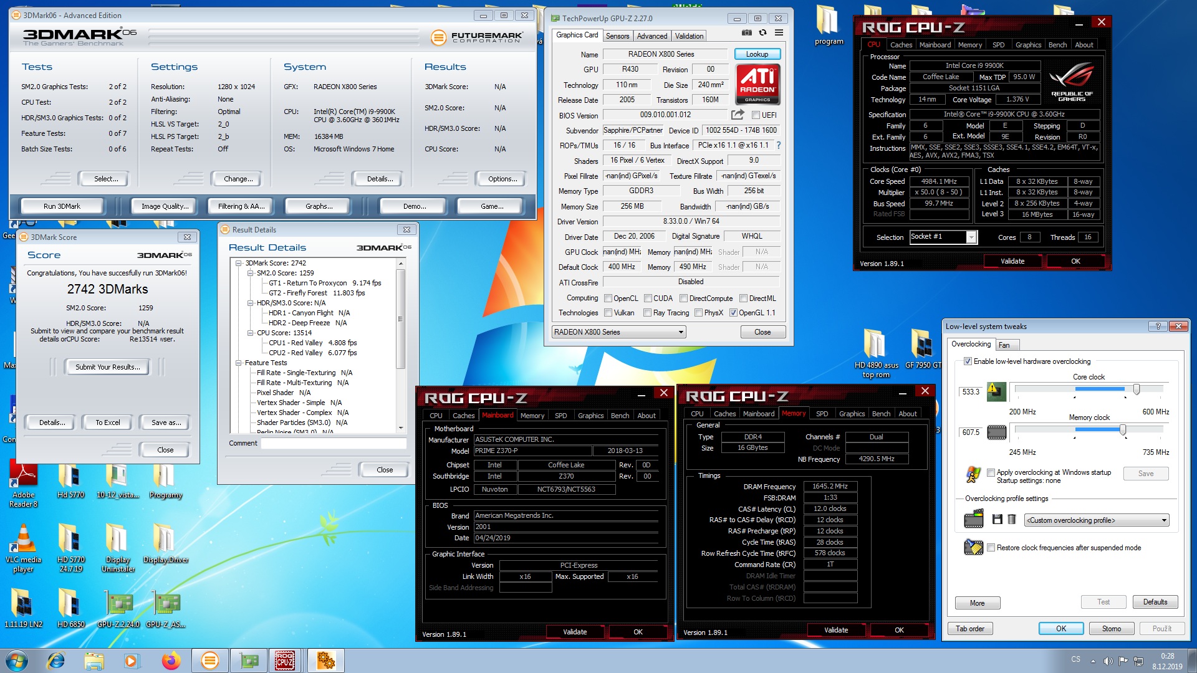Toggle DirectML checkbox
The image size is (1197, 673).
pos(743,298)
